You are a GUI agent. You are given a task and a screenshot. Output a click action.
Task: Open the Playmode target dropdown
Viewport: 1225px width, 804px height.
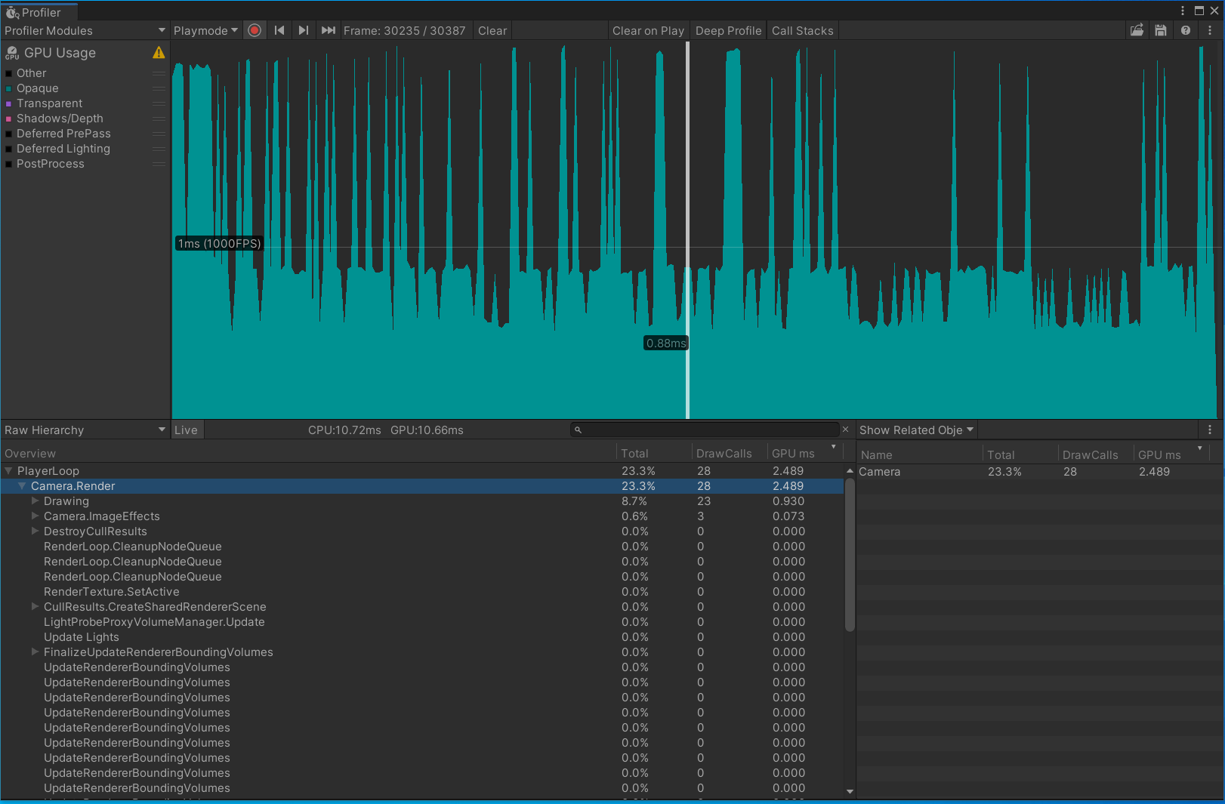click(x=205, y=31)
